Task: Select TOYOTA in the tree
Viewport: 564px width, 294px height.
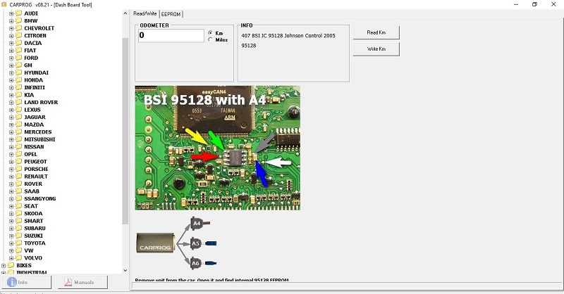Action: (x=35, y=243)
